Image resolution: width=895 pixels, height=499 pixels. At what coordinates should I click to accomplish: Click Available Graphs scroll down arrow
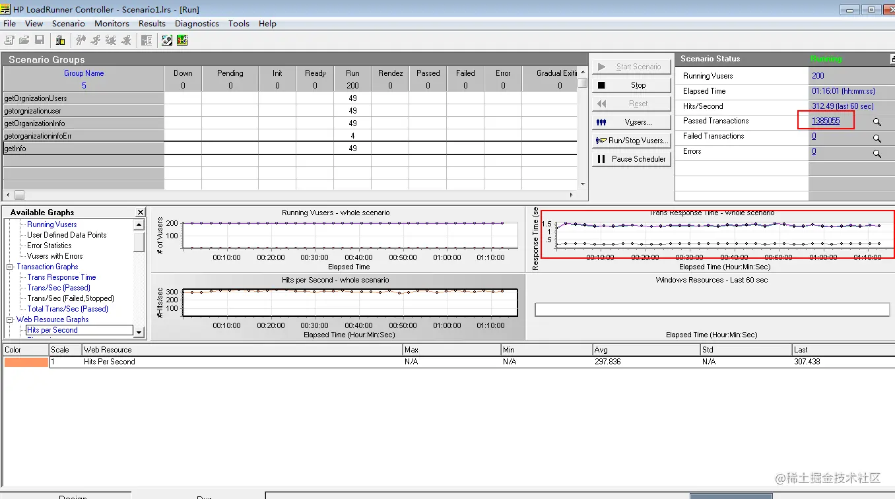[x=139, y=333]
